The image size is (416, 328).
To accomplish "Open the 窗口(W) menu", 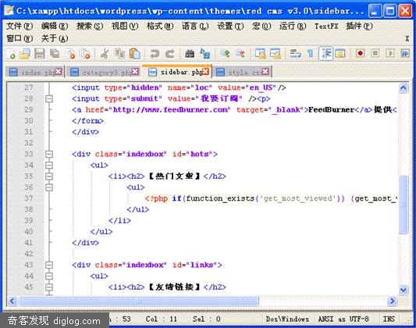I will [20, 38].
